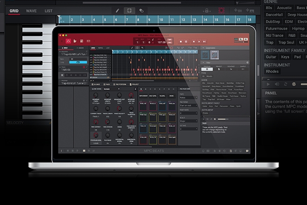This screenshot has height=205, width=307.
Task: Collapse the Filter section in the laptop browser
Action: (203, 62)
